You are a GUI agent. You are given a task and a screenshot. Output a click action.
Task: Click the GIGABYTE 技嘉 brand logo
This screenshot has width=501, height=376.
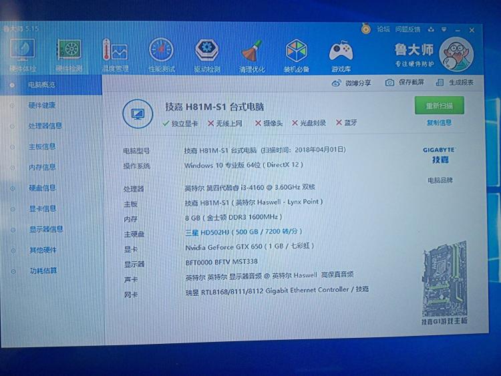click(x=440, y=155)
